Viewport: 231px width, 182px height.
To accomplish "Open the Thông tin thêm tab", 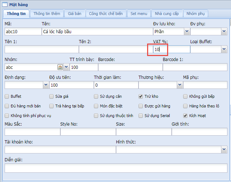I will click(47, 14).
